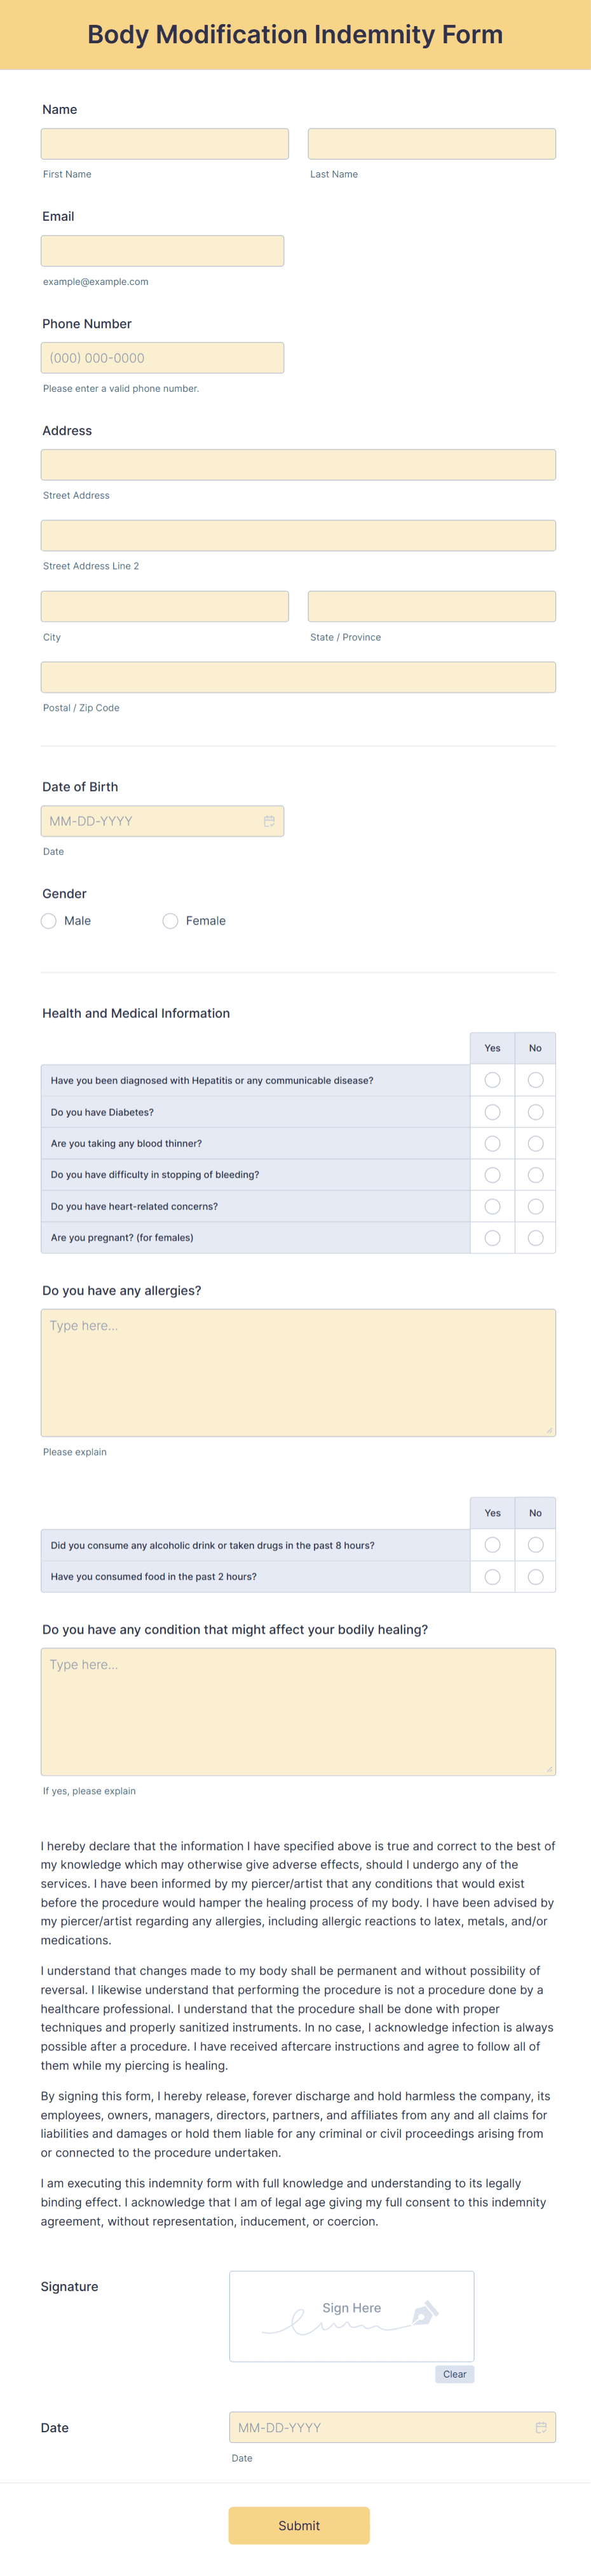Screen dimensions: 591x2576
Task: Select Yes for taking blood thinner
Action: 492,1143
